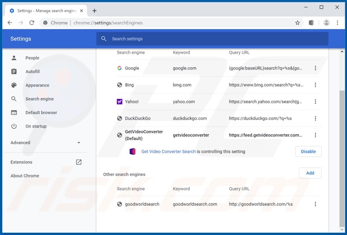347x235 pixels.
Task: Click the duckduckgo.com keyword cell
Action: (190, 118)
